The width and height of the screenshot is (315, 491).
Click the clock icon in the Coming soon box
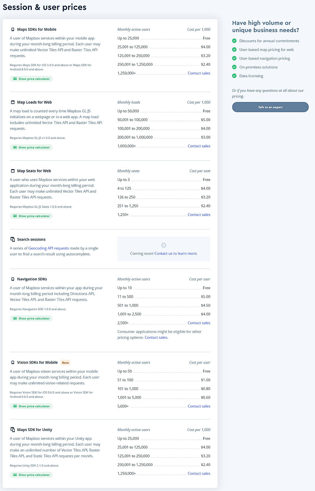pyautogui.click(x=164, y=245)
